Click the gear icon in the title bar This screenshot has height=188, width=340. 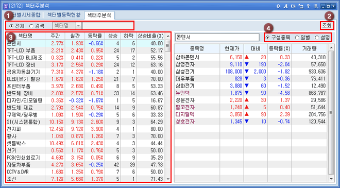[x=294, y=6]
